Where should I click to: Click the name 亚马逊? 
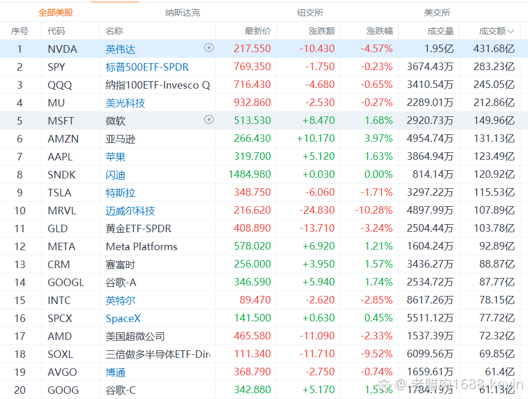click(x=120, y=139)
